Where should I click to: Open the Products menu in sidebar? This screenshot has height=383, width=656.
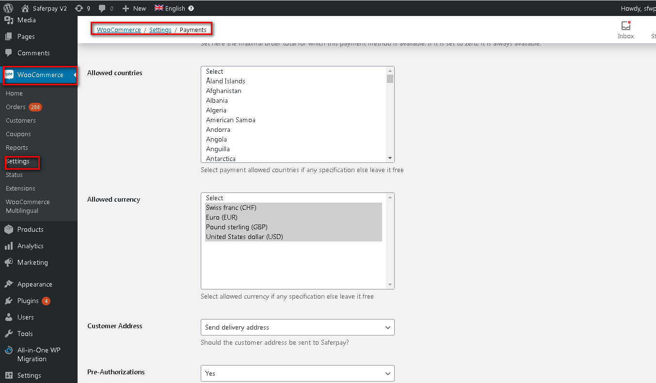click(30, 229)
